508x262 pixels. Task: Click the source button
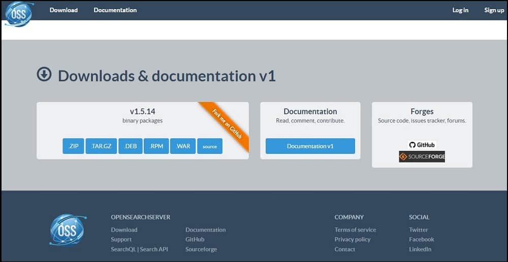(x=210, y=146)
